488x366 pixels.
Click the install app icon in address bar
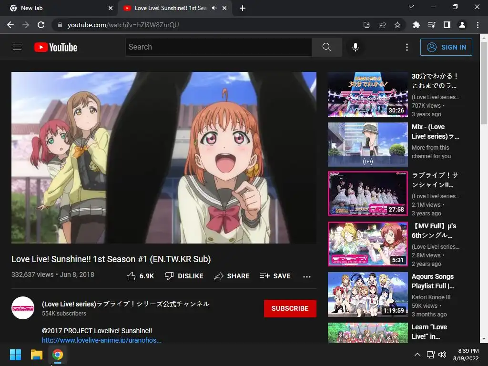366,25
